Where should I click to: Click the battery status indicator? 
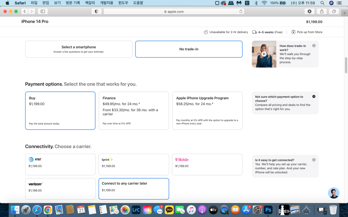coord(278,3)
